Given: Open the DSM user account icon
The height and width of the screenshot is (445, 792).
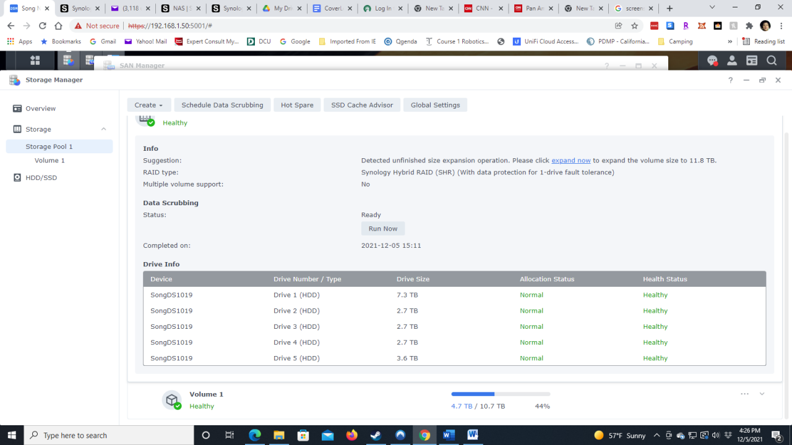Looking at the screenshot, I should (x=732, y=61).
